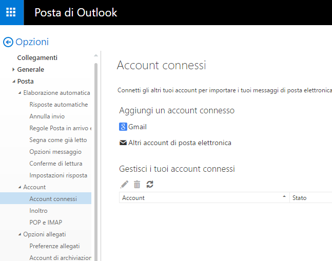Select Segna come già letto

(58, 140)
